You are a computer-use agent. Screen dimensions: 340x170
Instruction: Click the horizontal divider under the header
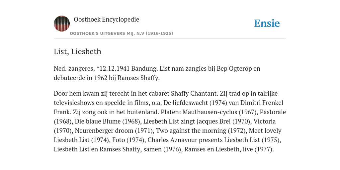coord(170,39)
